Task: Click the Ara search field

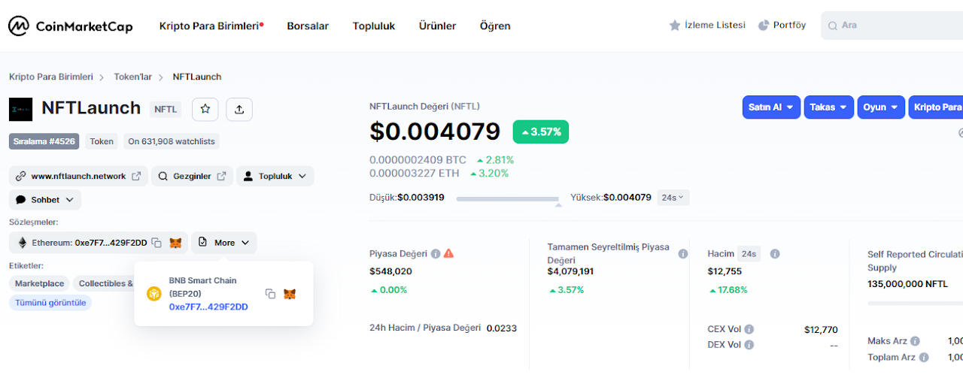Action: [892, 26]
